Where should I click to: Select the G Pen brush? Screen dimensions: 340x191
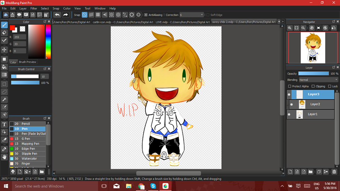[28, 139]
